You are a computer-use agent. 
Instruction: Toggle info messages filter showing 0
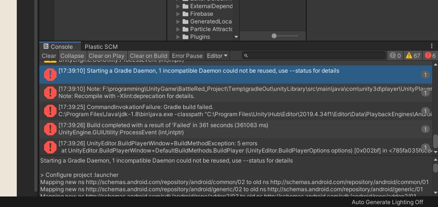coord(395,56)
